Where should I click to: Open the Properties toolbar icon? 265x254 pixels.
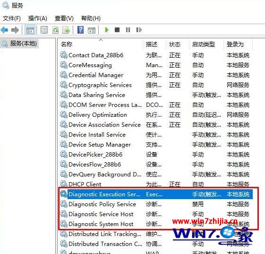pyautogui.click(x=44, y=30)
